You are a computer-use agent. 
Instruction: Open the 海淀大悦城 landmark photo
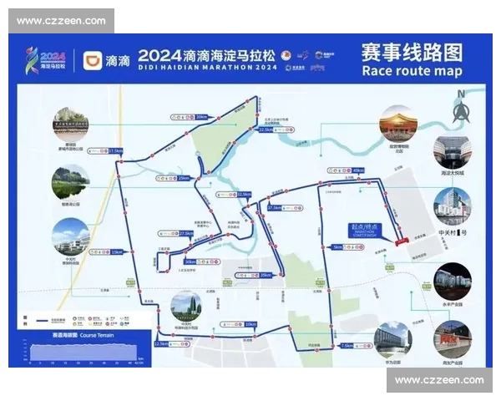pos(453,151)
